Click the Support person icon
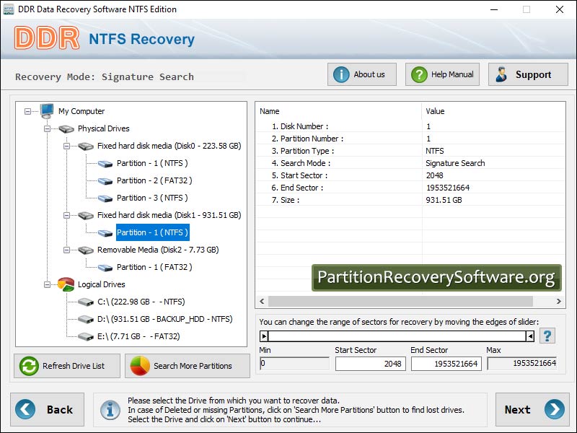 coord(501,74)
